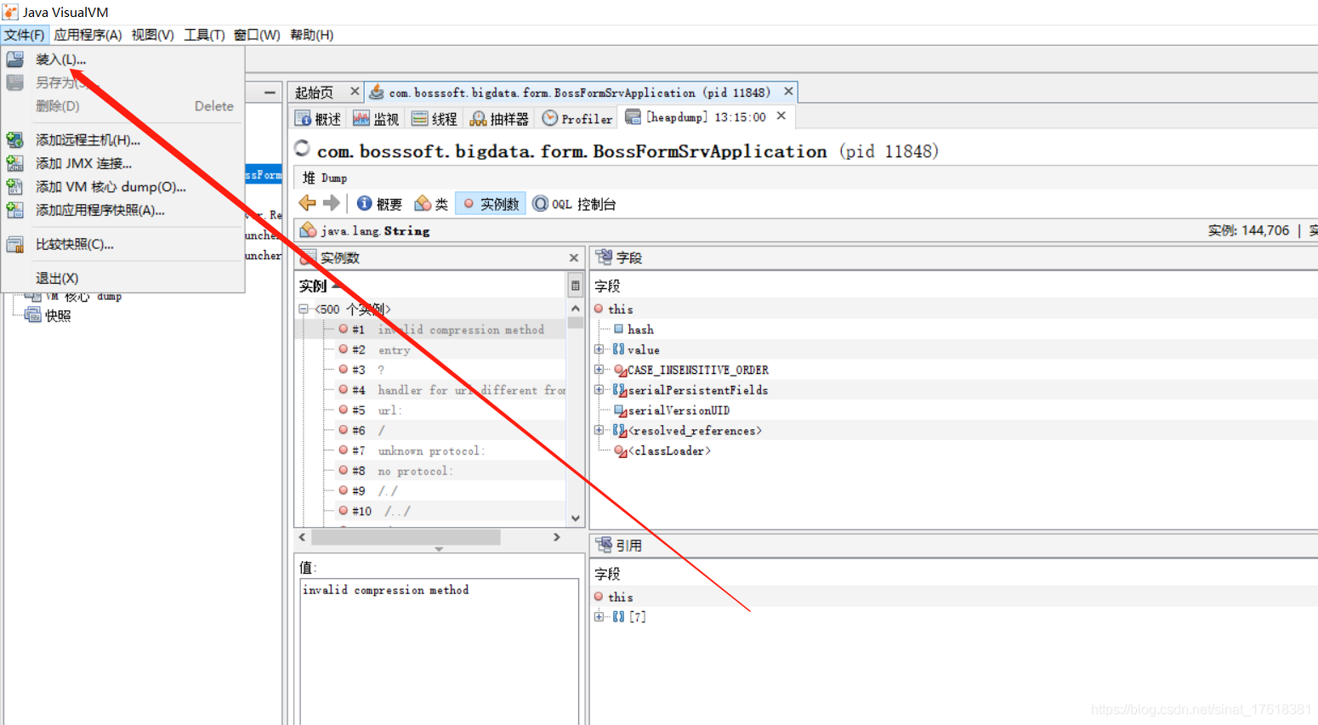The width and height of the screenshot is (1318, 725).
Task: Open the 抽样器 sampler tab
Action: (x=500, y=119)
